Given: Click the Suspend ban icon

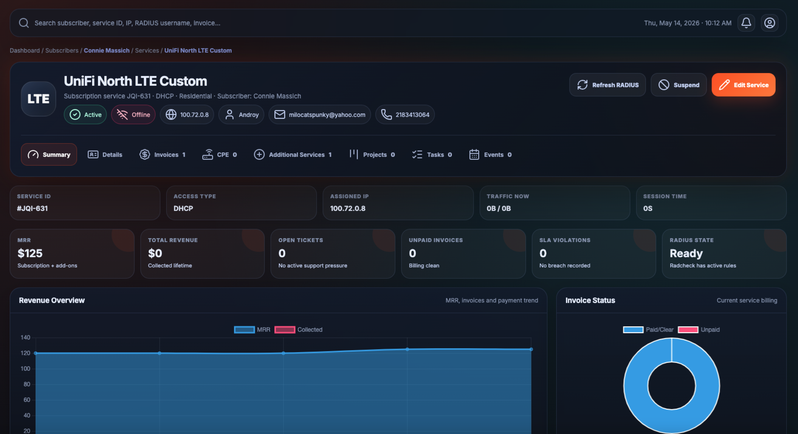Looking at the screenshot, I should pyautogui.click(x=664, y=85).
